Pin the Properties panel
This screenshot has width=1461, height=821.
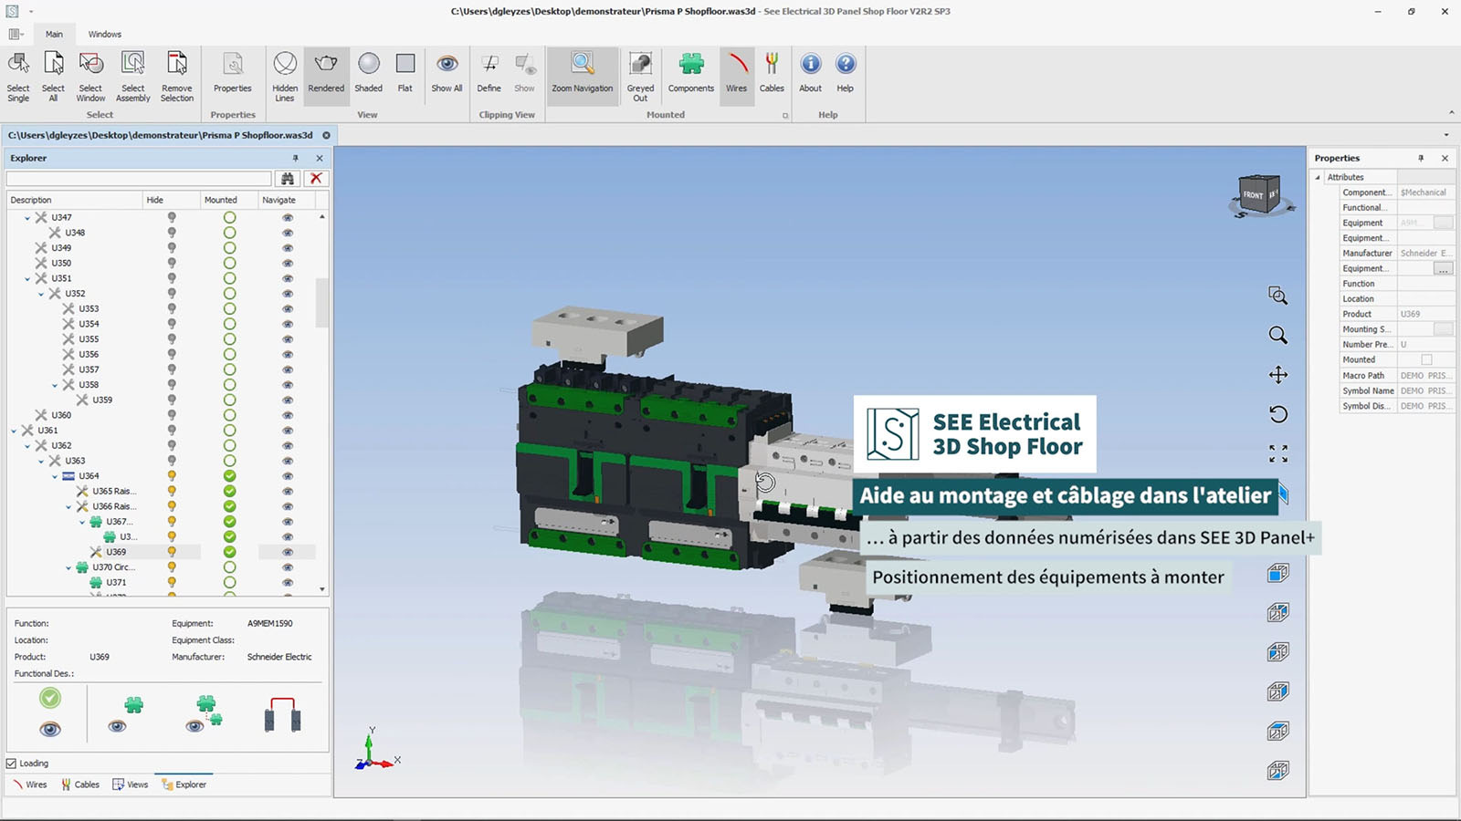point(1421,158)
